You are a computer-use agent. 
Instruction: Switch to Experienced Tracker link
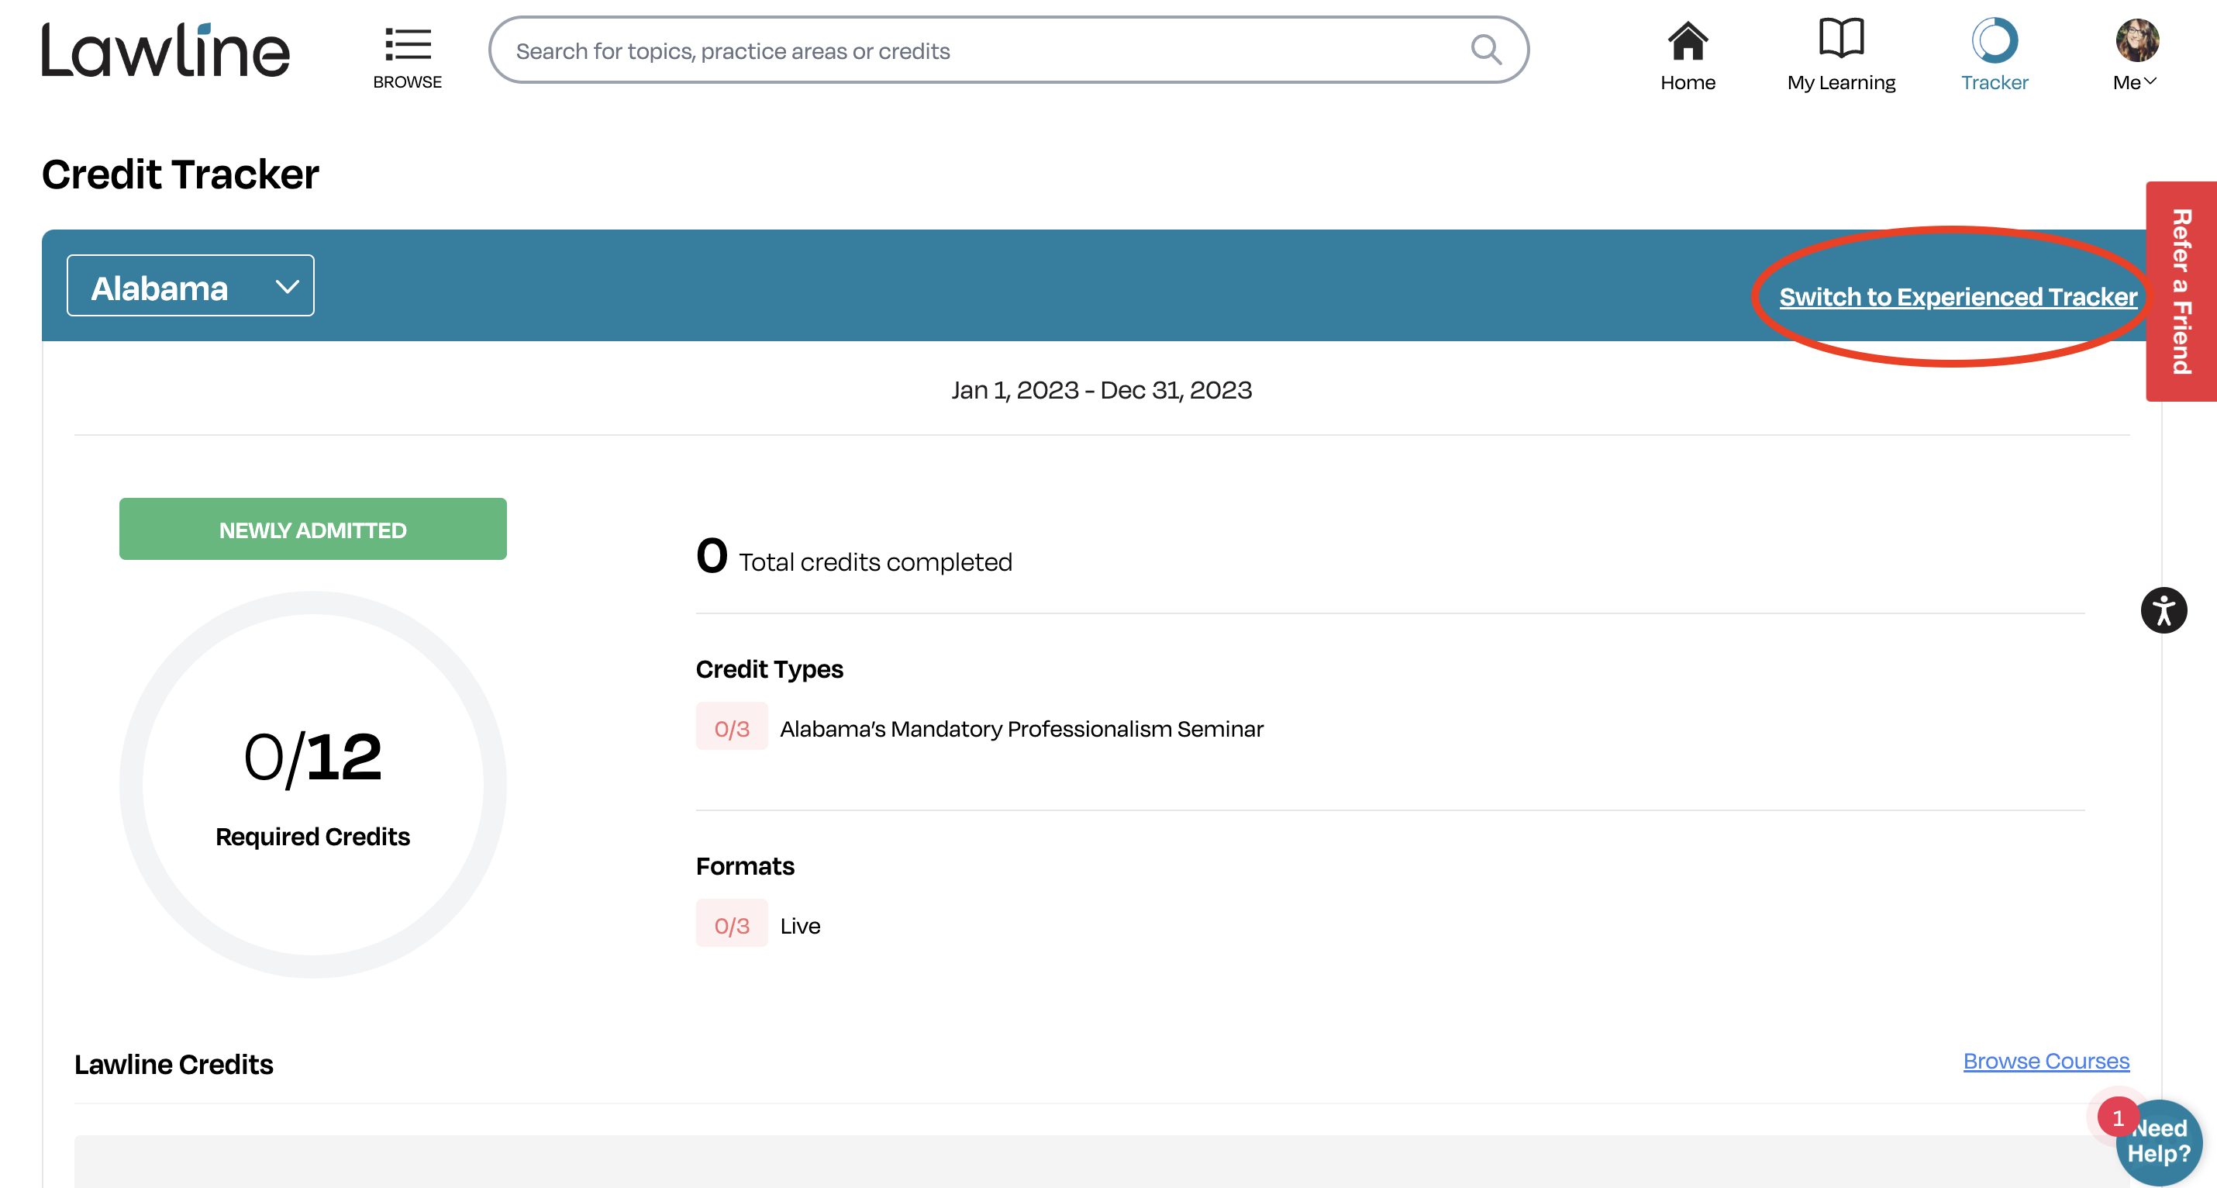click(x=1957, y=296)
